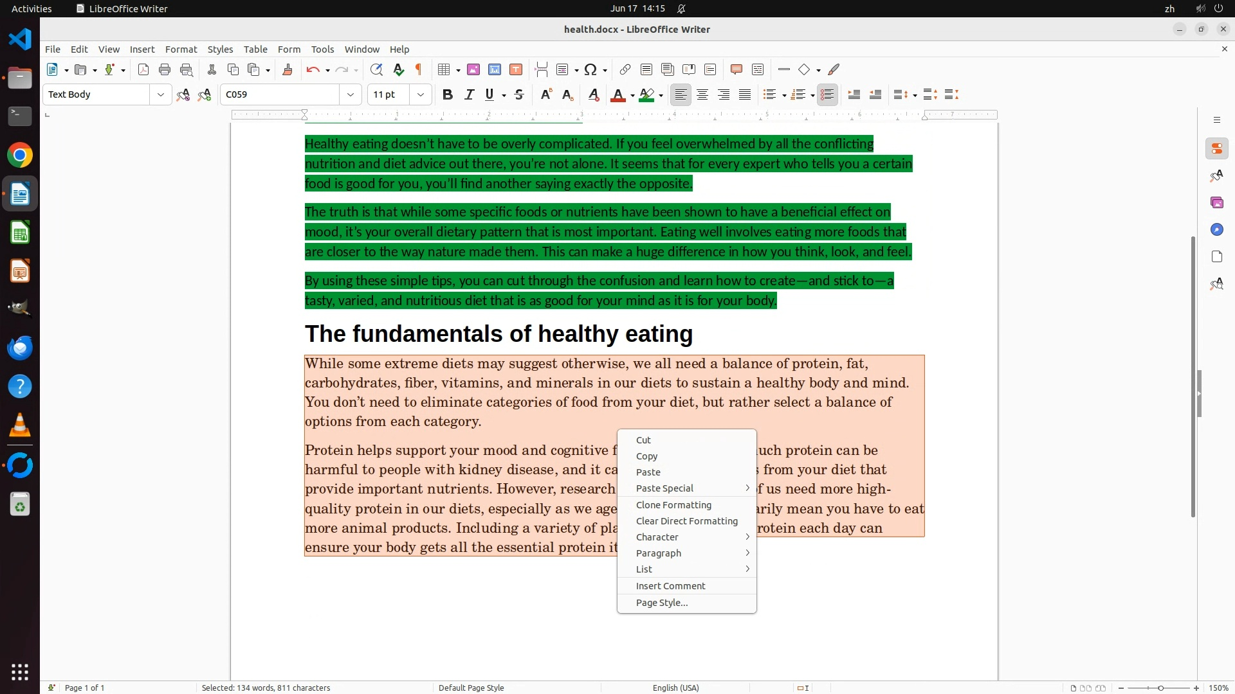
Task: Click the Insert Image toolbar icon
Action: point(473,69)
